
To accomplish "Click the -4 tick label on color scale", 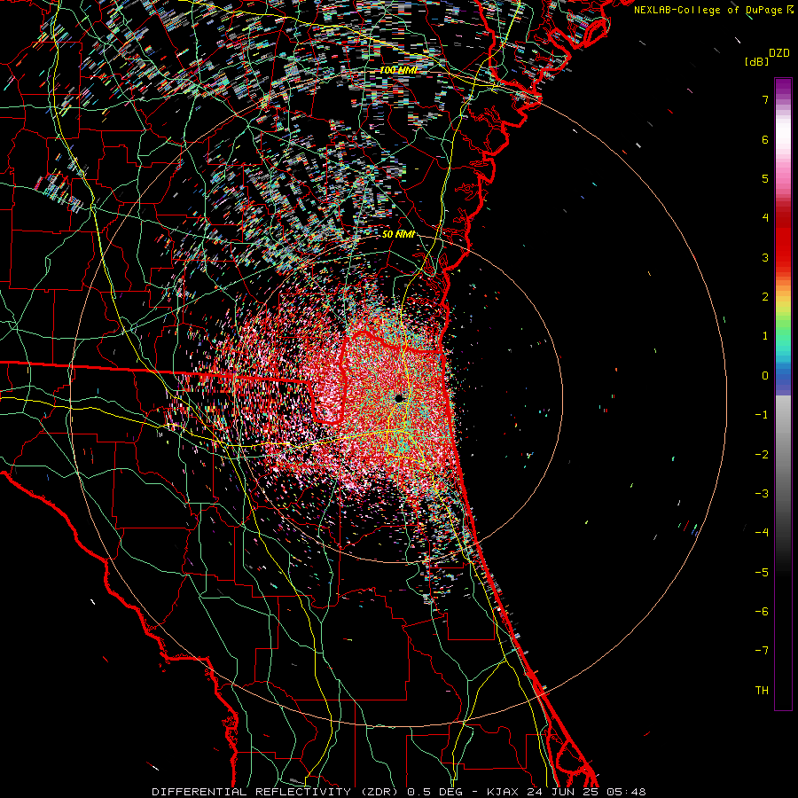I will (x=762, y=533).
